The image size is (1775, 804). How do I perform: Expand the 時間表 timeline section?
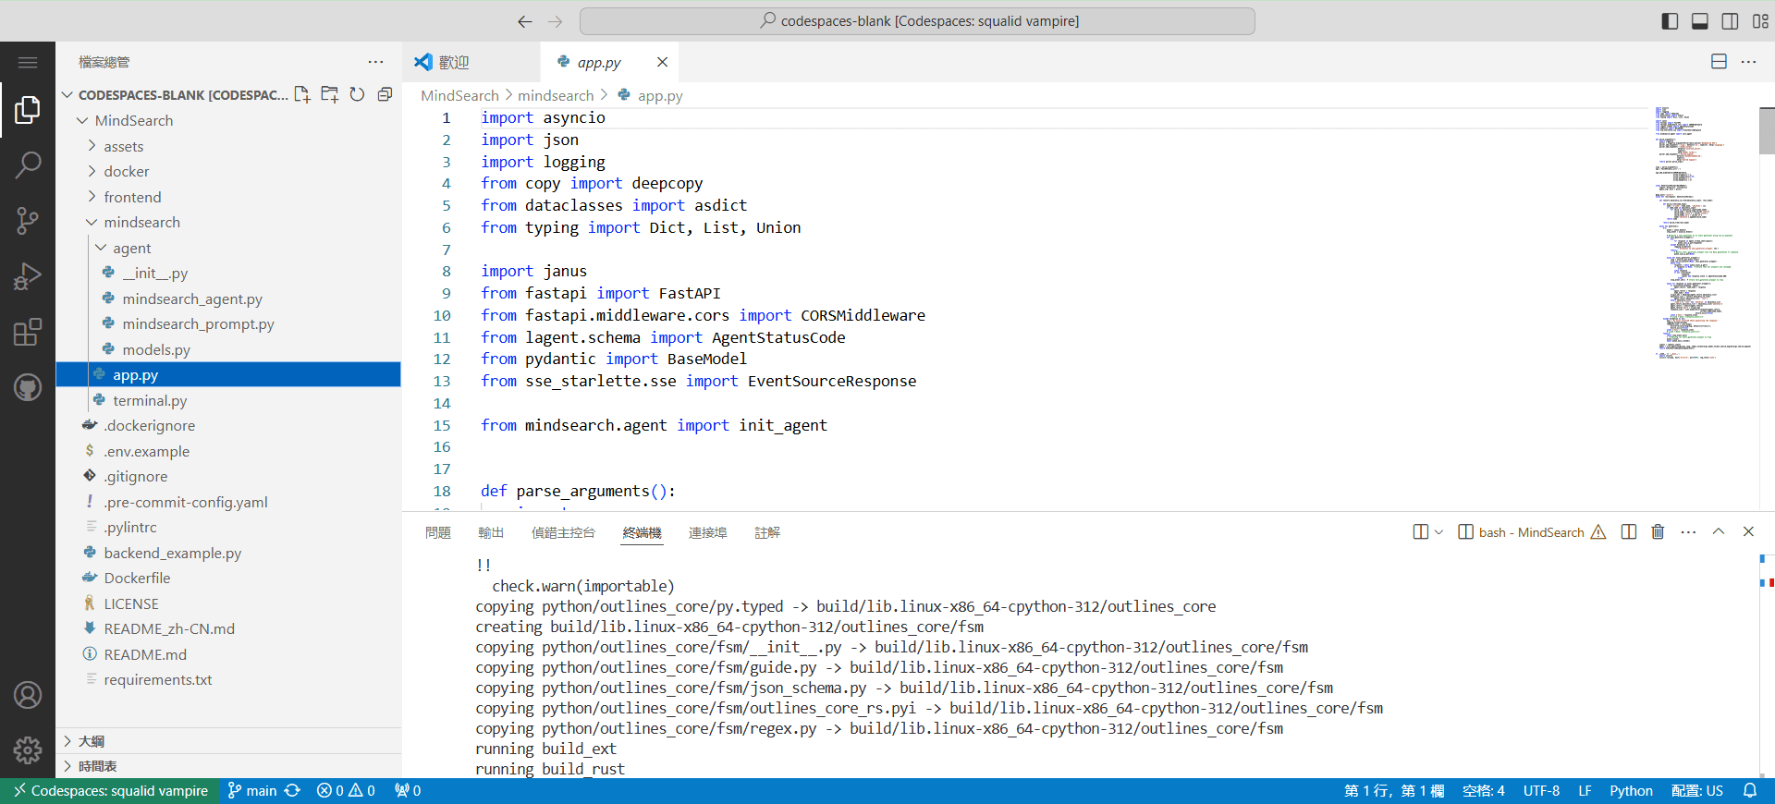click(228, 766)
